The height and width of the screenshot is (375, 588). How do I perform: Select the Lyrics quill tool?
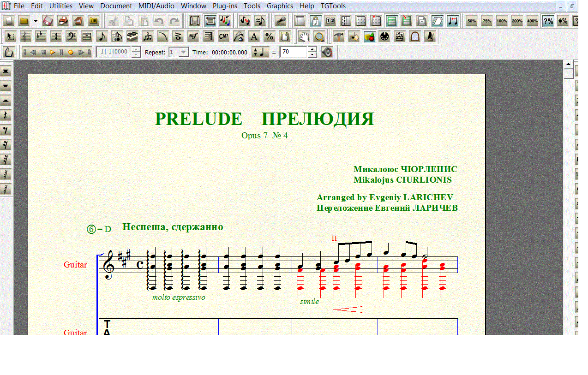click(x=239, y=36)
